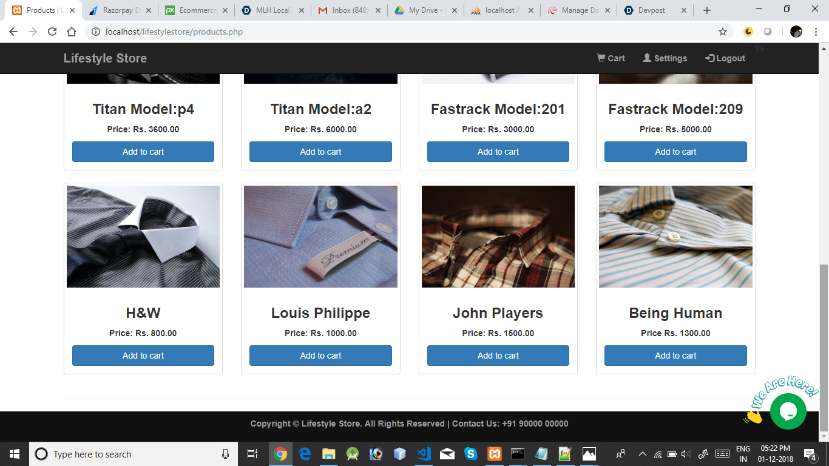This screenshot has height=466, width=829.
Task: Switch to the Manage Data tab
Action: pos(580,10)
